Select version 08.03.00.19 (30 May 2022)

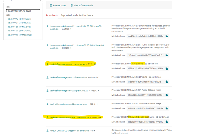(20, 35)
